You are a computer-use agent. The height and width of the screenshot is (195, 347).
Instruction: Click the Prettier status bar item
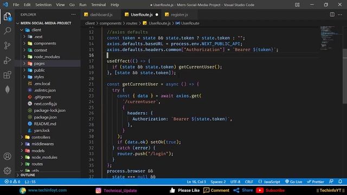point(316,182)
